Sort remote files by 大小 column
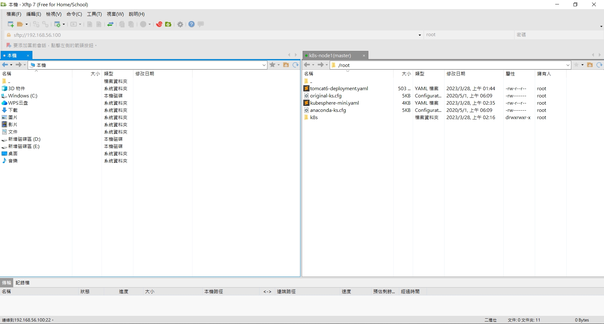The width and height of the screenshot is (604, 324). [x=403, y=74]
